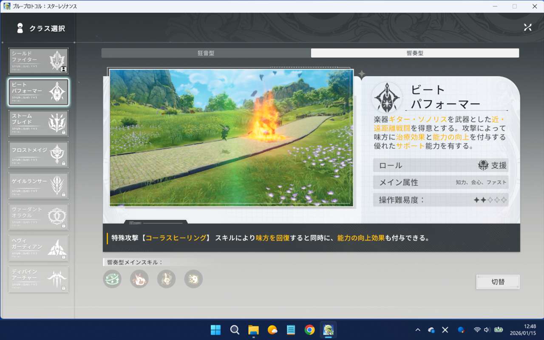
Task: Click the flame skill icon
Action: (139, 279)
